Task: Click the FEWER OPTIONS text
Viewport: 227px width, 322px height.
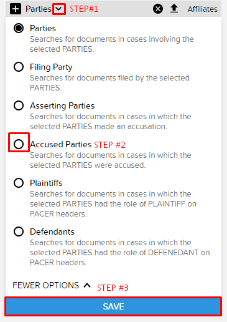Action: click(46, 285)
